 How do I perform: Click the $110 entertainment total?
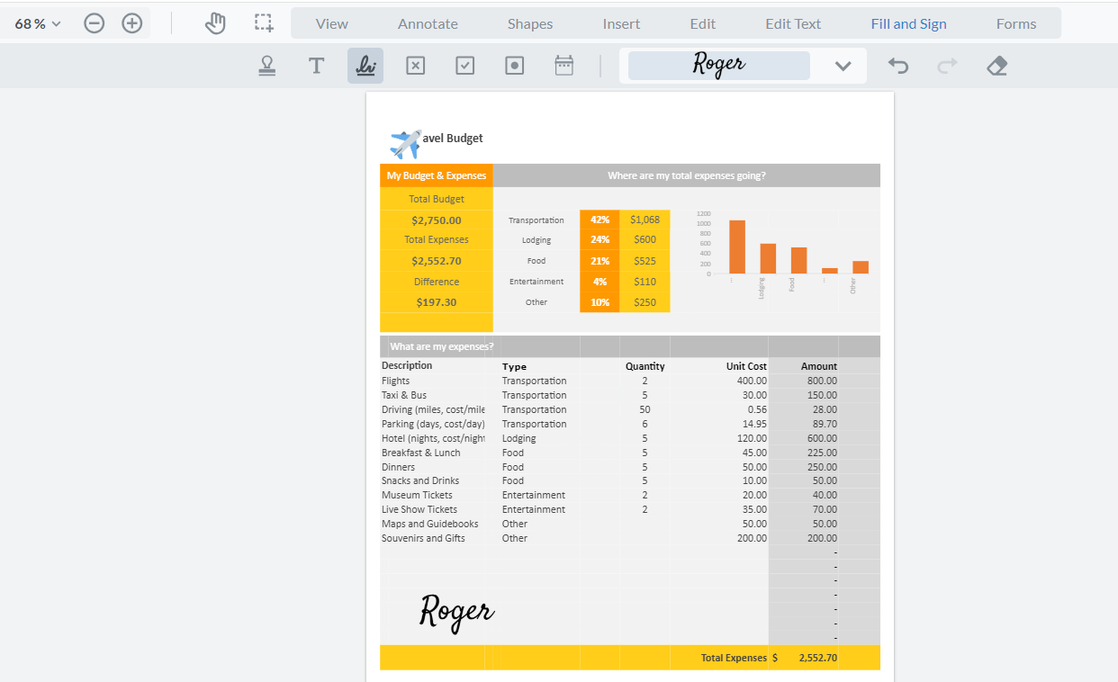point(645,282)
